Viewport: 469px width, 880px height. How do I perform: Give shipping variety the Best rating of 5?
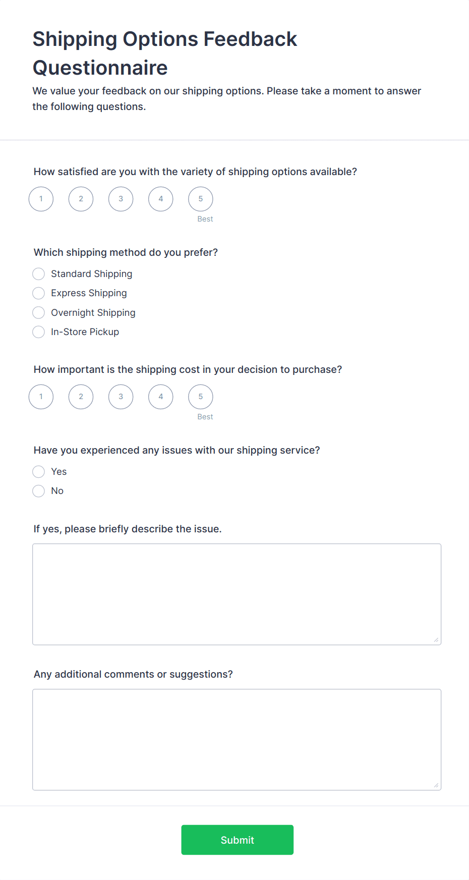click(200, 199)
